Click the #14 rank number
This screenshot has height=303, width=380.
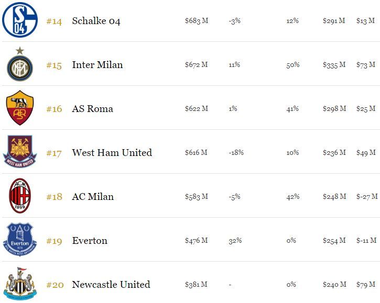pyautogui.click(x=54, y=21)
